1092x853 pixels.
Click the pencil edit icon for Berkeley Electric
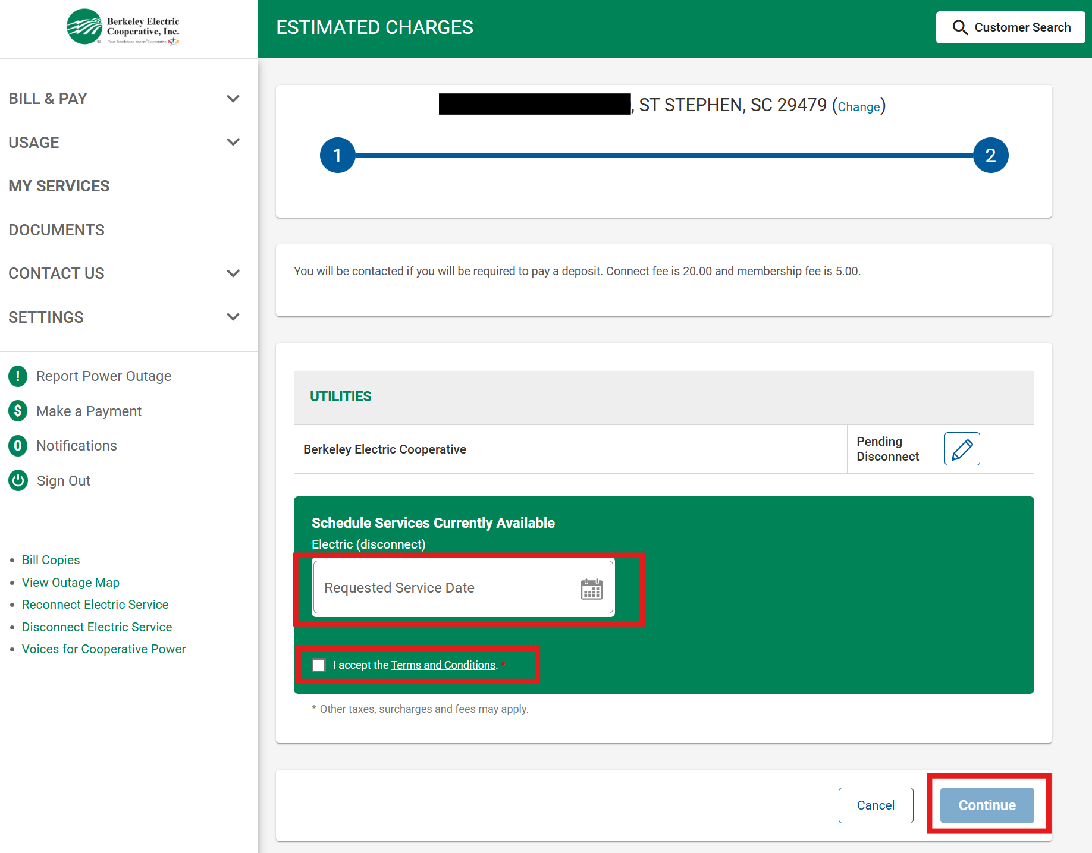[962, 449]
